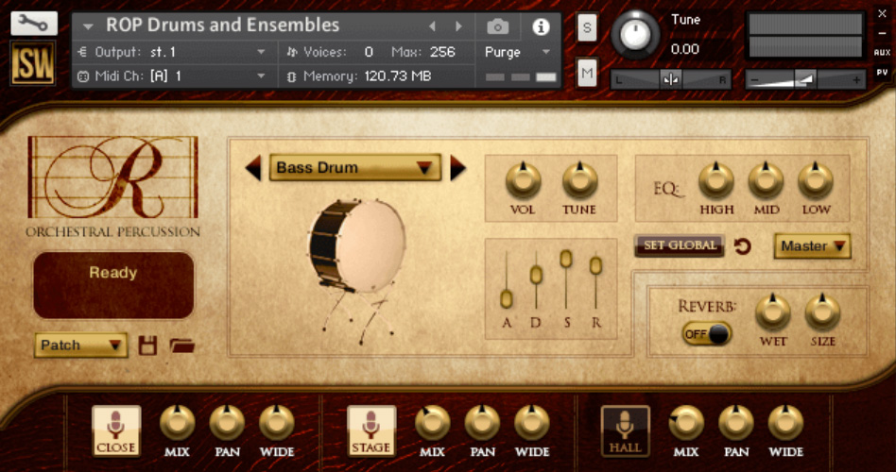Open the Midi Ch dropdown
The image size is (896, 472).
pyautogui.click(x=173, y=76)
